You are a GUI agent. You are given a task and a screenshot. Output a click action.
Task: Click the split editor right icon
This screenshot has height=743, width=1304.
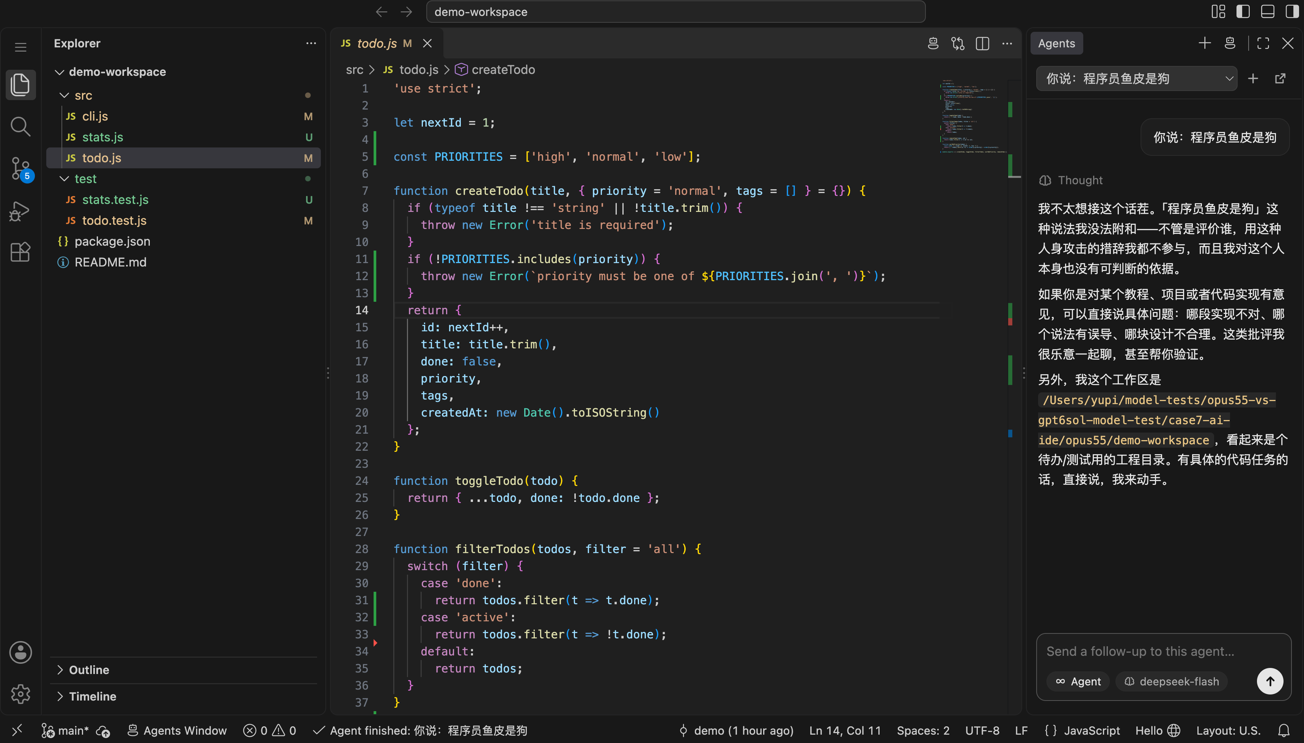(982, 43)
